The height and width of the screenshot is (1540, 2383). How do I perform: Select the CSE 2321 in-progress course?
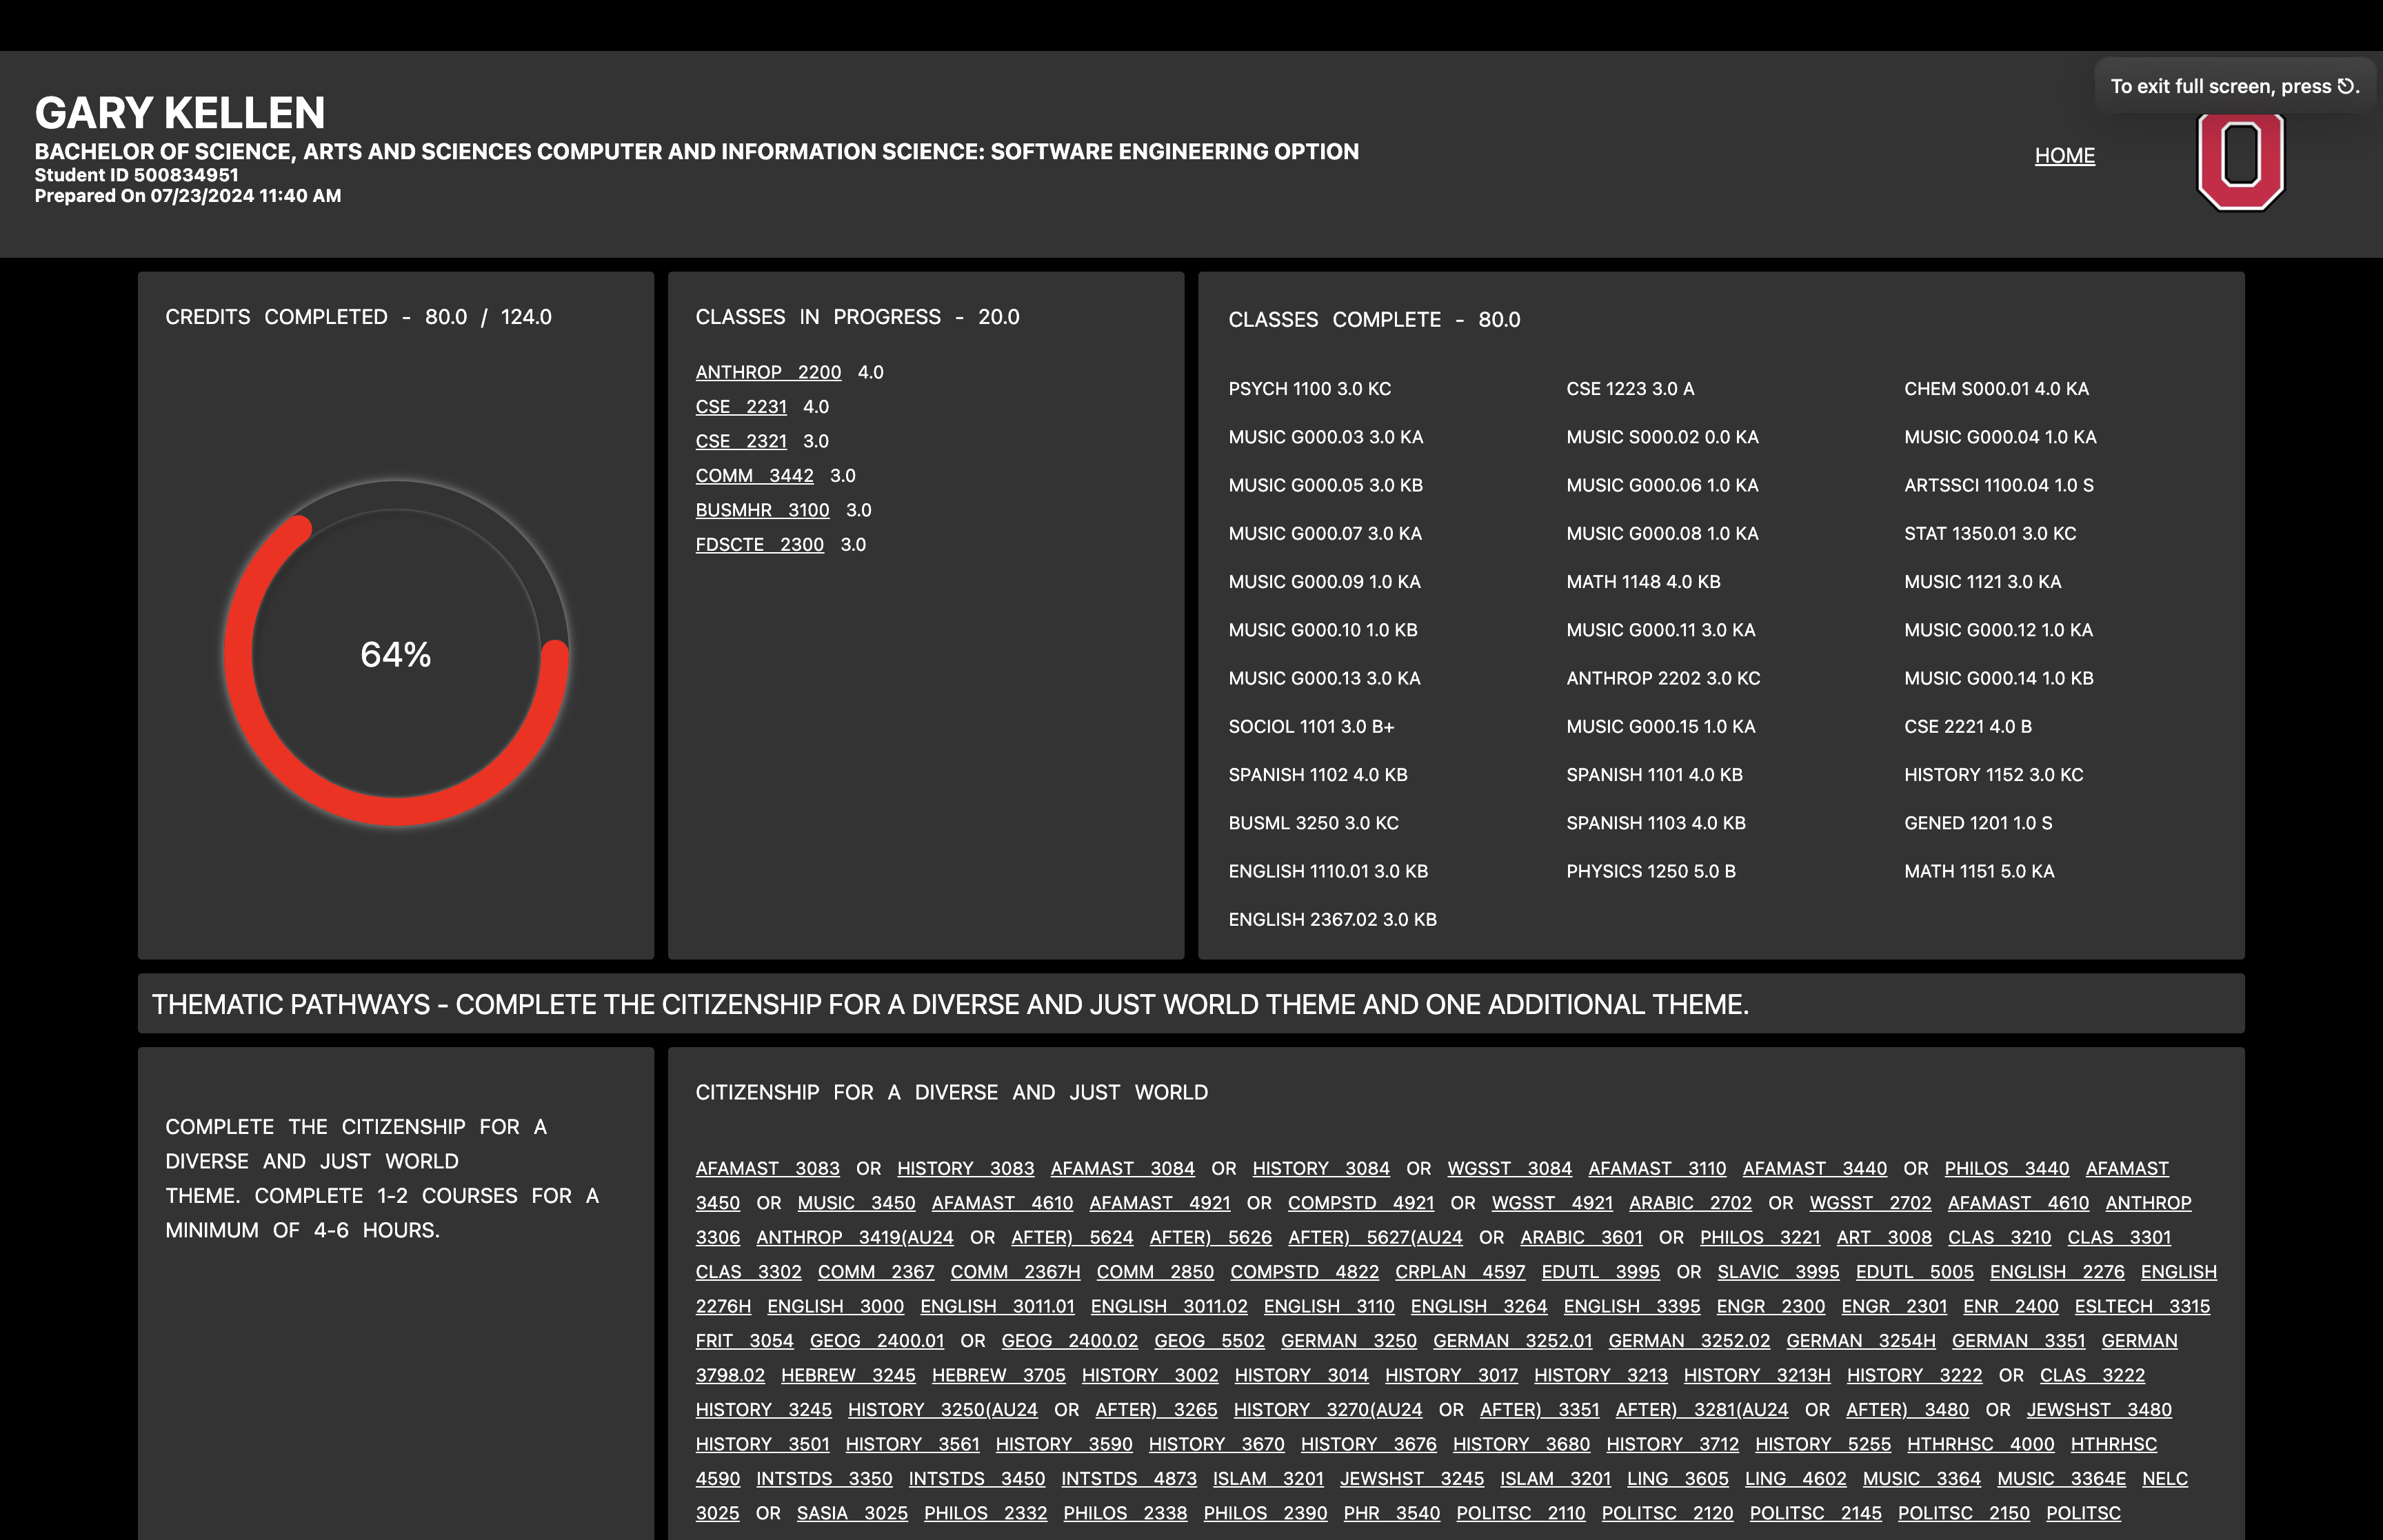click(741, 441)
